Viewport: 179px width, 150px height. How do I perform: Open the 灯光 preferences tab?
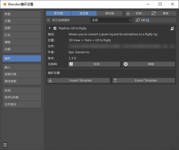point(22,35)
